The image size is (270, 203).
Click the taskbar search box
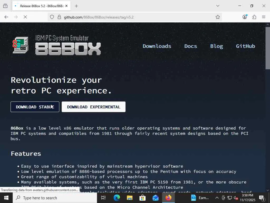pyautogui.click(x=55, y=198)
